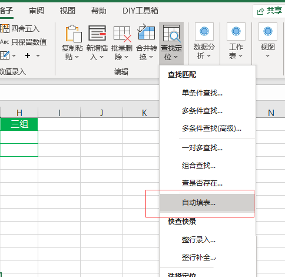Select column K header
Image resolution: width=285 pixels, height=277 pixels.
point(141,113)
